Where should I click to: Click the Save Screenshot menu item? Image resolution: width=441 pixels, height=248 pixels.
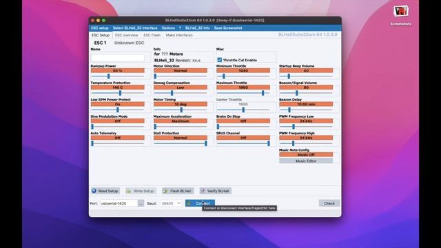(228, 28)
